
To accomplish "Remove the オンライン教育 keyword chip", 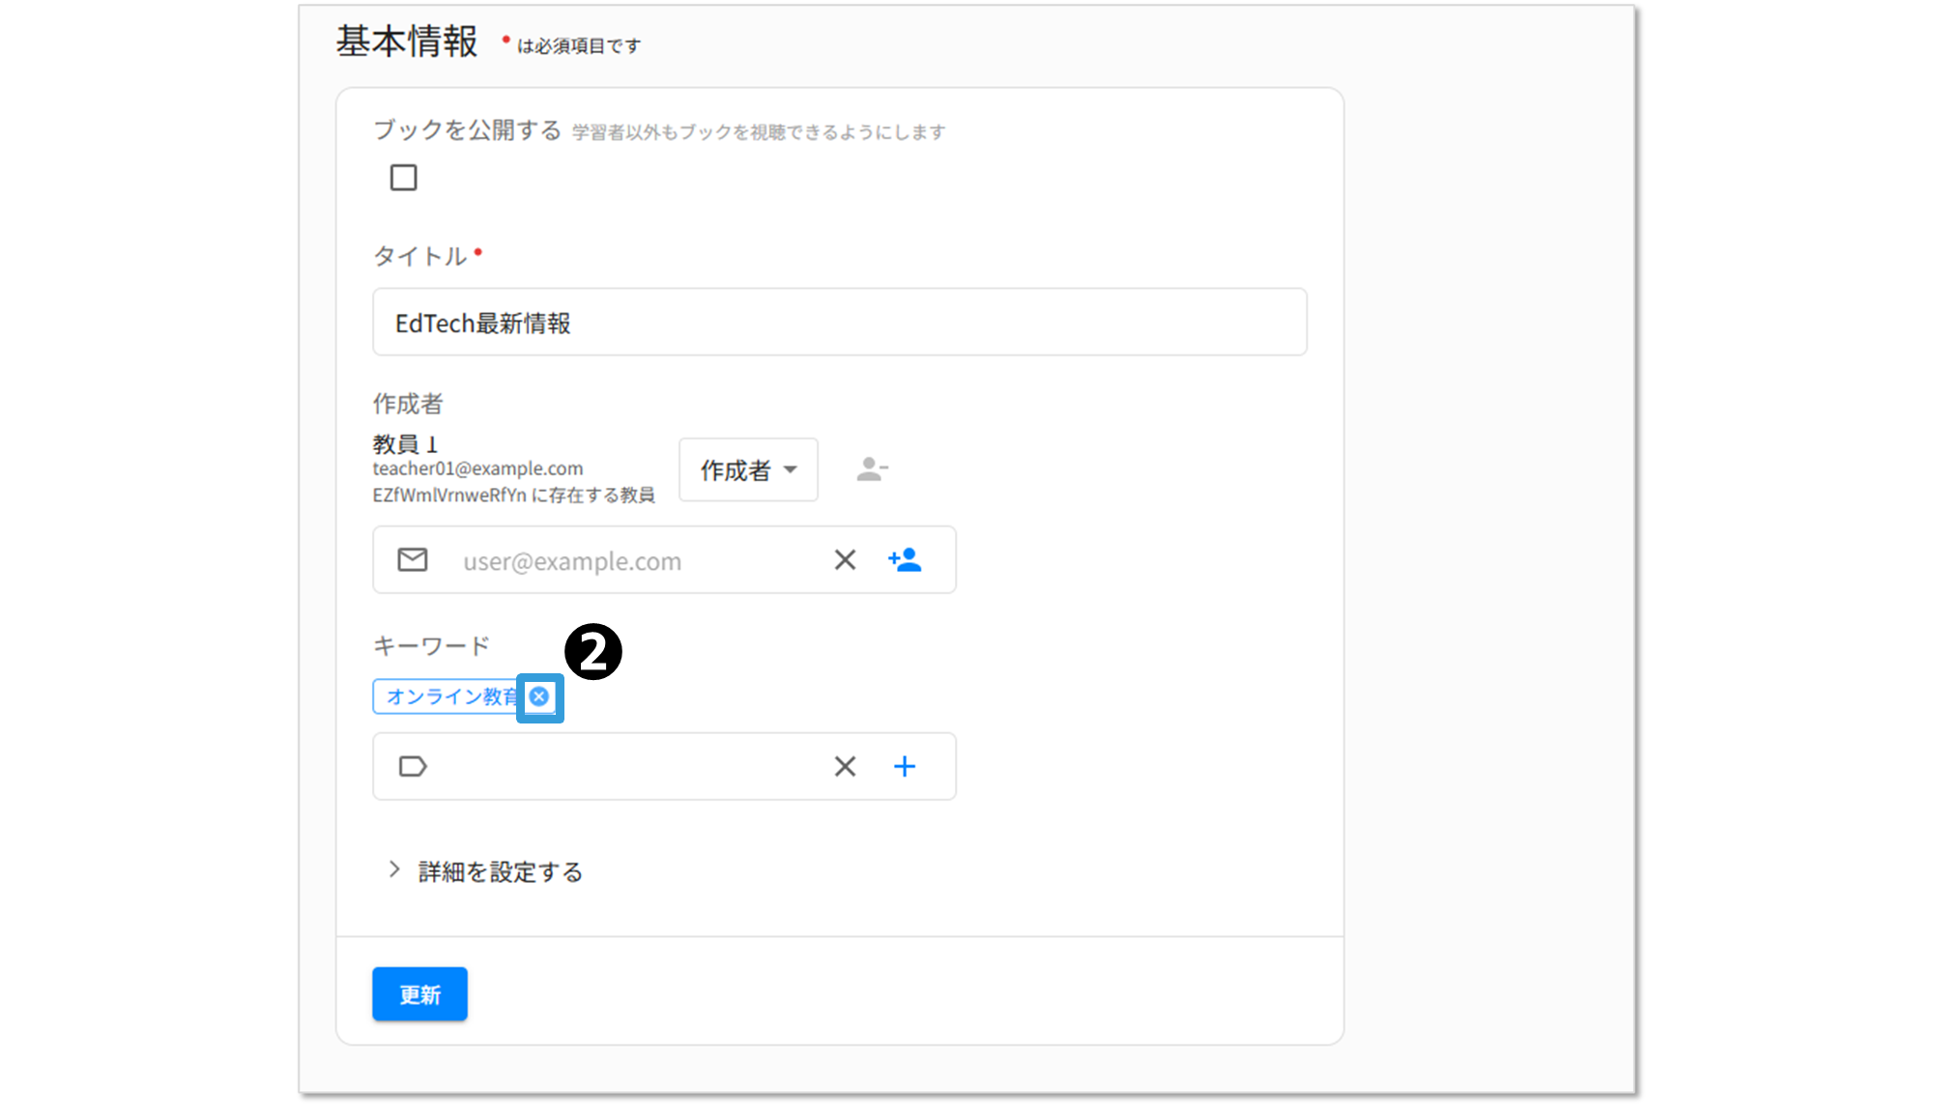I will pyautogui.click(x=539, y=696).
